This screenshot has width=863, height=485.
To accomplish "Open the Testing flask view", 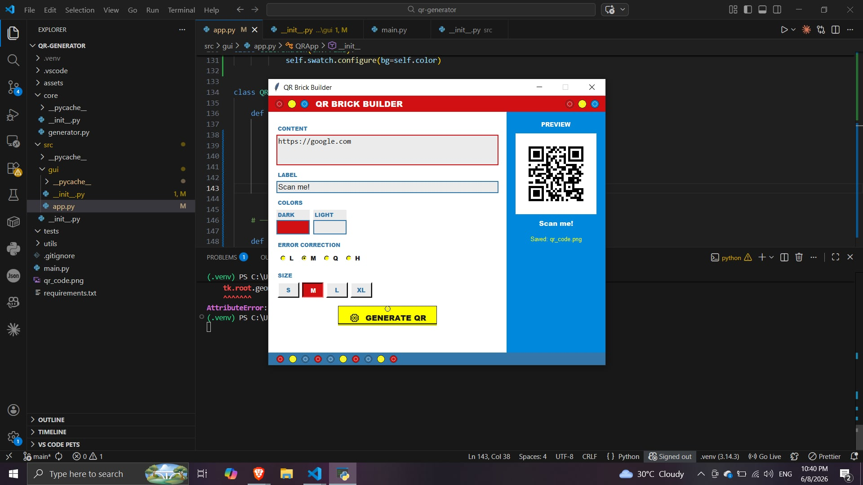I will (x=13, y=195).
